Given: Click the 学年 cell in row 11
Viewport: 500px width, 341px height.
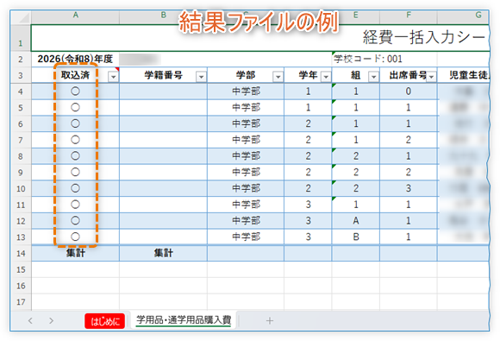Looking at the screenshot, I should point(308,205).
